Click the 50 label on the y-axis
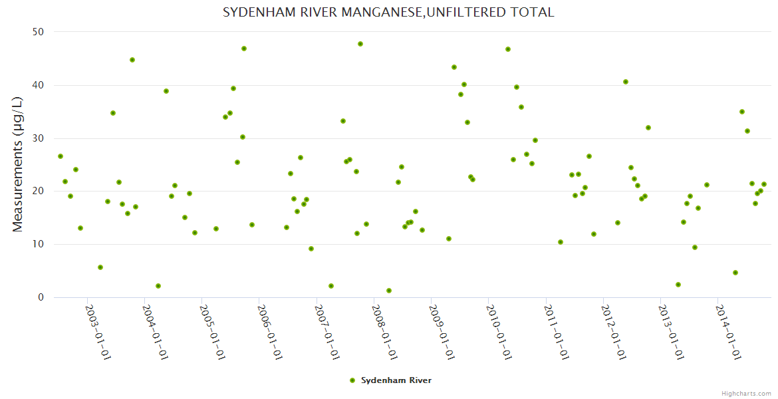 tap(38, 32)
